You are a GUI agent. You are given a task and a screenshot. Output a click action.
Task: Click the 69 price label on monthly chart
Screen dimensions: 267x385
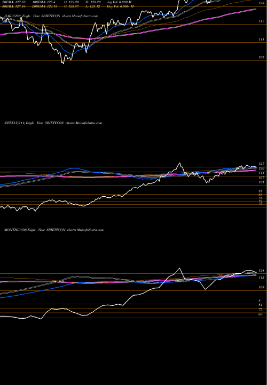click(261, 314)
